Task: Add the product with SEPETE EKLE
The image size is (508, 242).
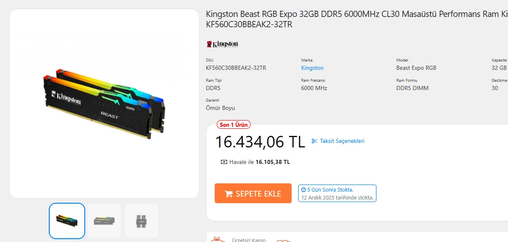Action: click(253, 193)
